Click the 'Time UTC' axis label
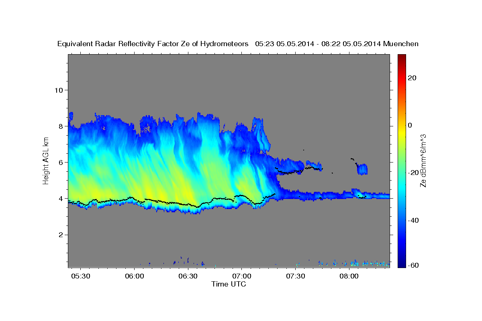 pyautogui.click(x=229, y=284)
